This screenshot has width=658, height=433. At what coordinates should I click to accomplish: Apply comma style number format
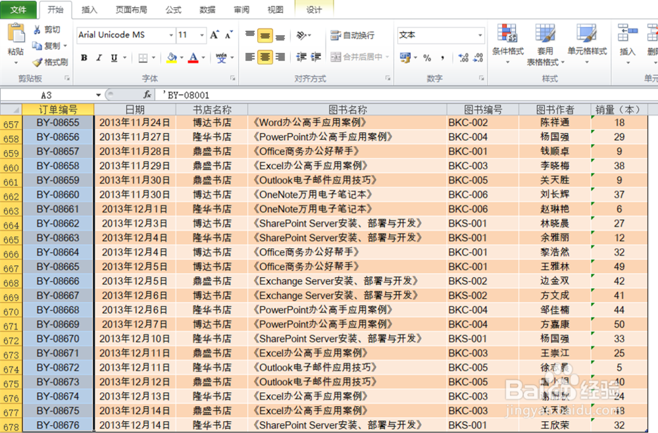(442, 58)
